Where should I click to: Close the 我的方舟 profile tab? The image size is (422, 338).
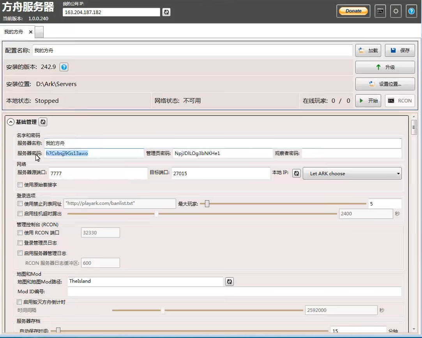pos(31,32)
